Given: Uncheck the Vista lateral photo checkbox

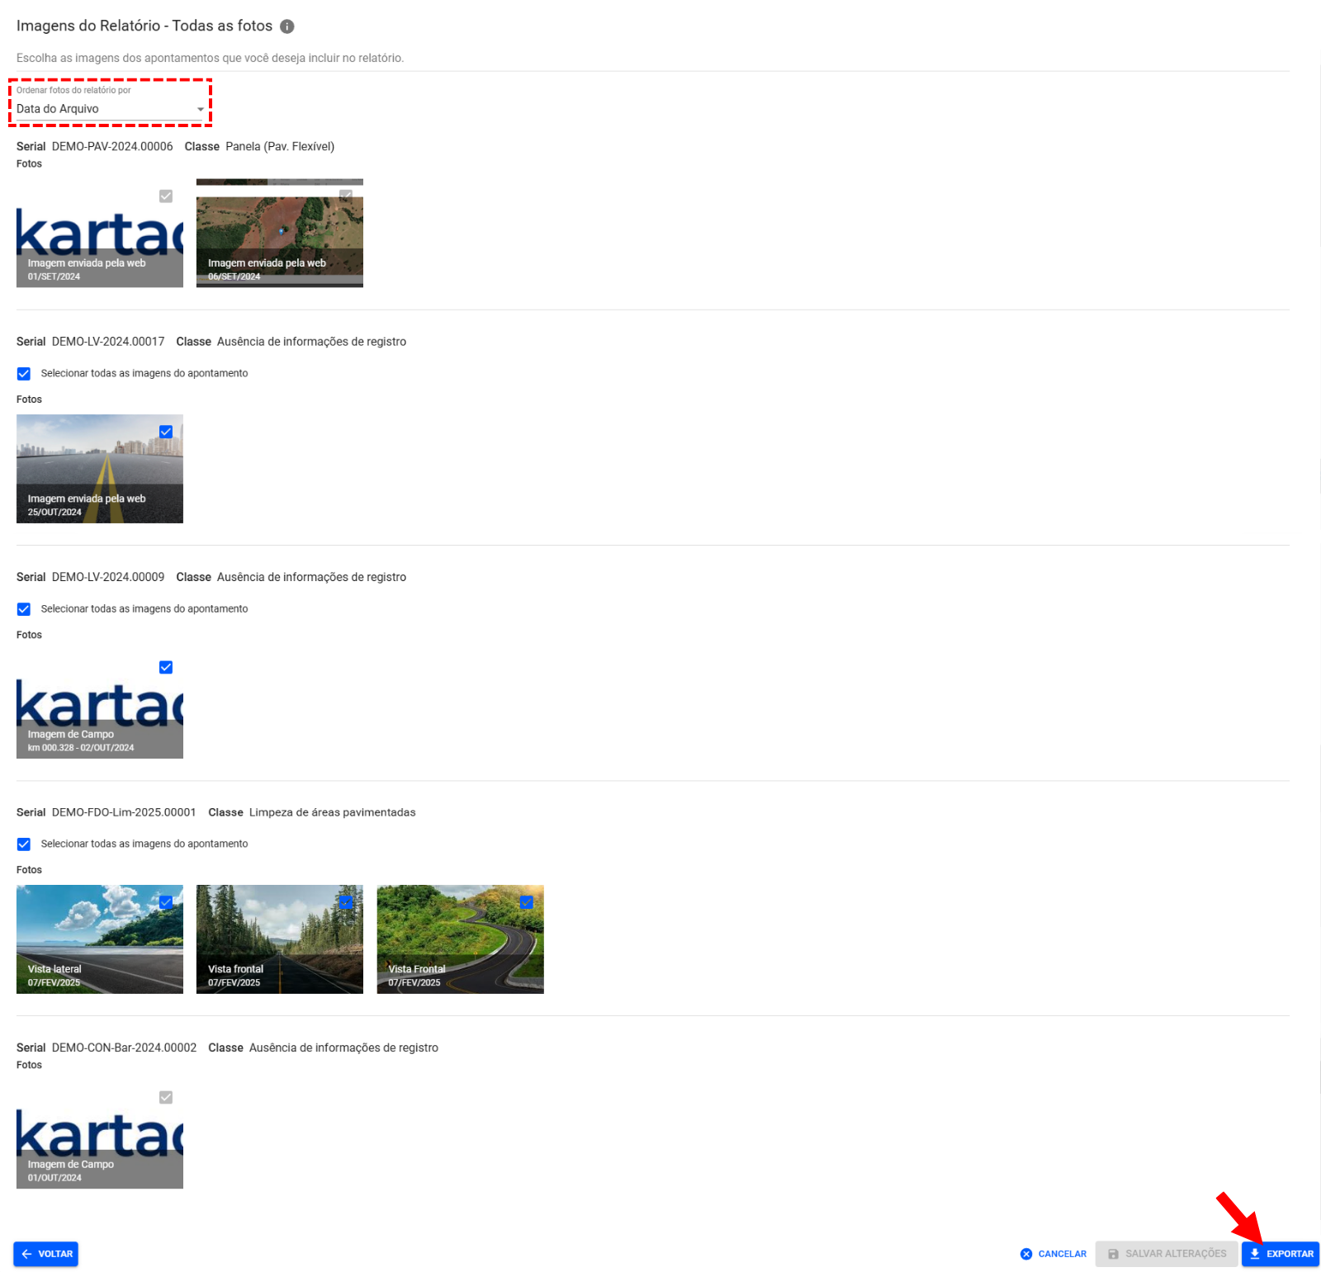Looking at the screenshot, I should (166, 902).
